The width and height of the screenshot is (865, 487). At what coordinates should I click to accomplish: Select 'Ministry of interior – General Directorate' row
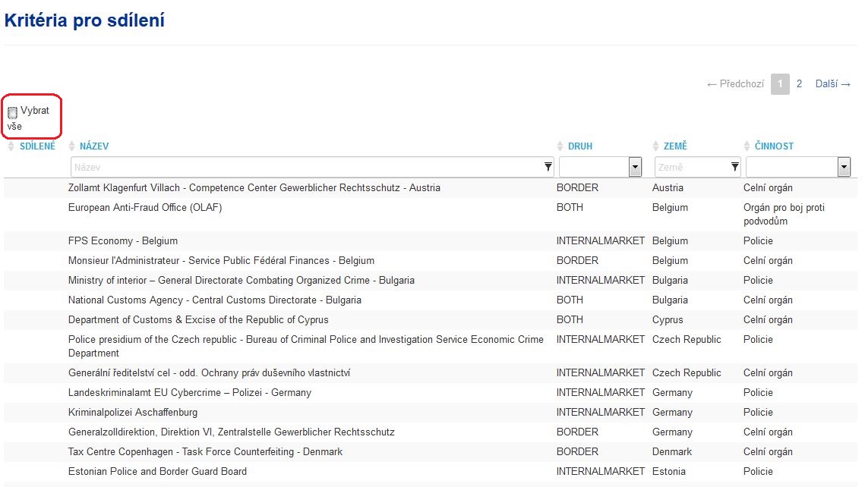[431, 281]
